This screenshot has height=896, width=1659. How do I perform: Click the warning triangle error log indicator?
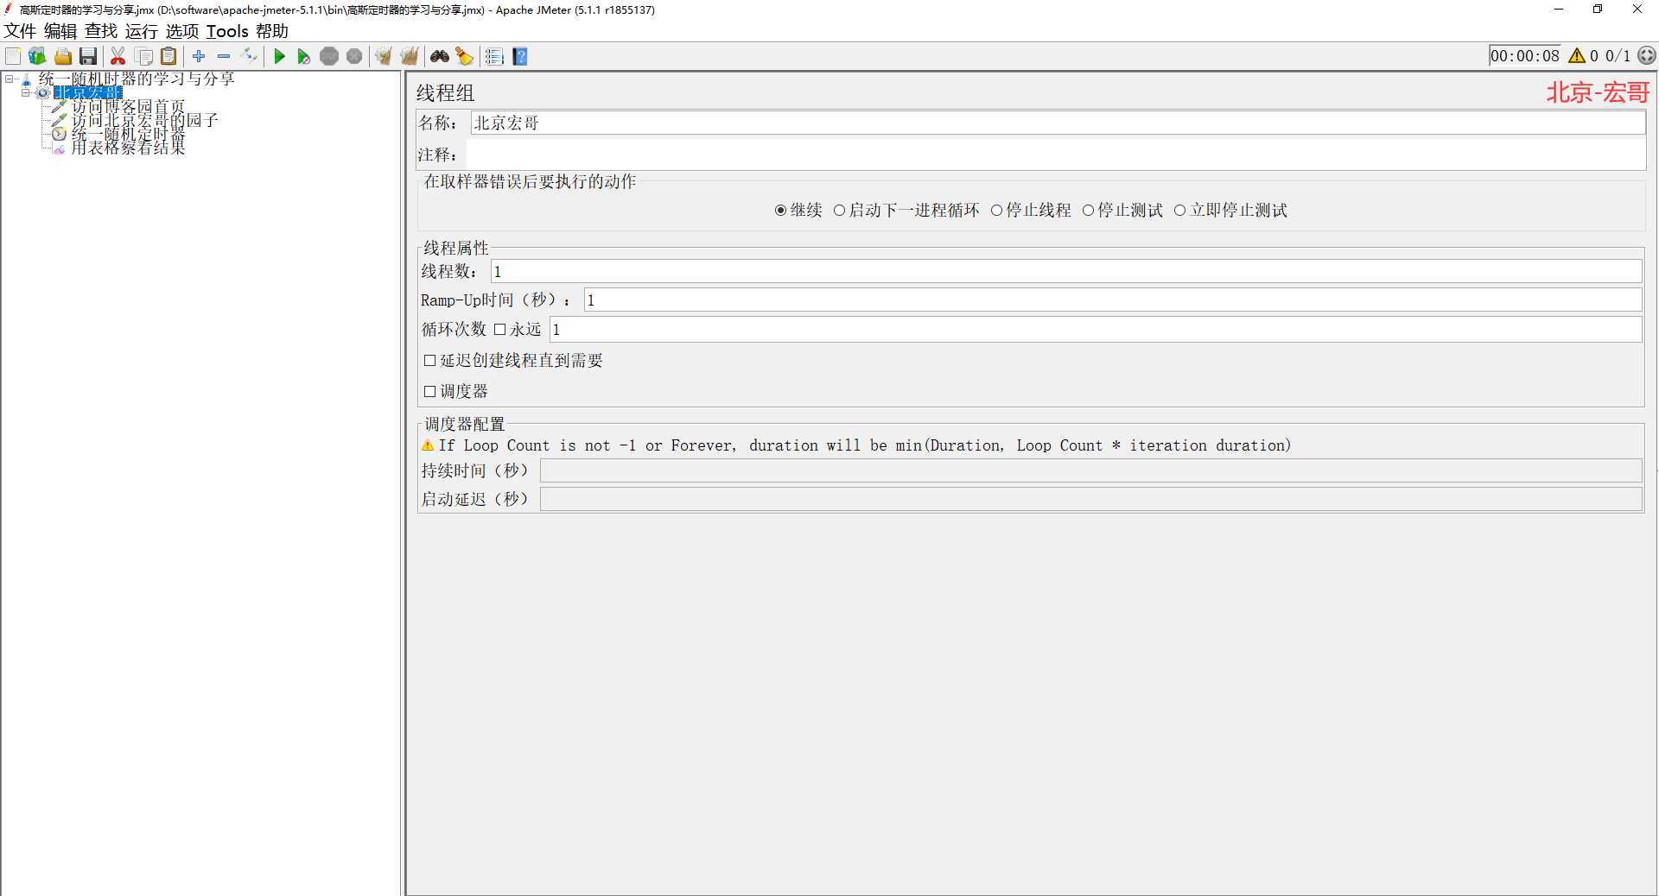[1577, 56]
